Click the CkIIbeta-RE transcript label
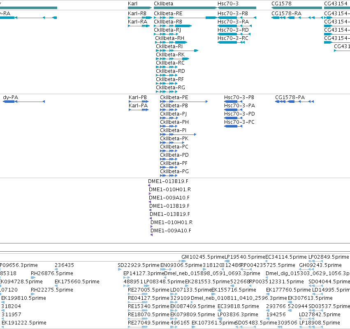Screen dimensions: 350x329 tap(168, 14)
